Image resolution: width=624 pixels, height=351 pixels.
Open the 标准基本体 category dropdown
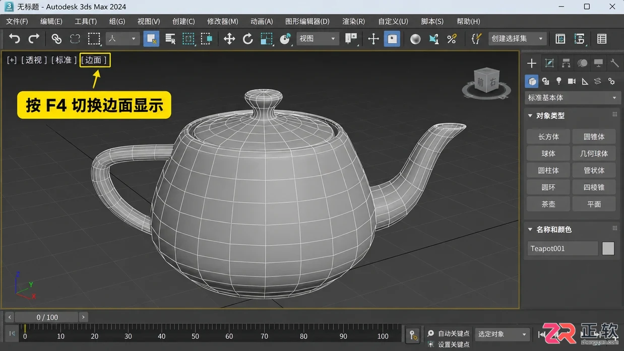[x=572, y=98]
